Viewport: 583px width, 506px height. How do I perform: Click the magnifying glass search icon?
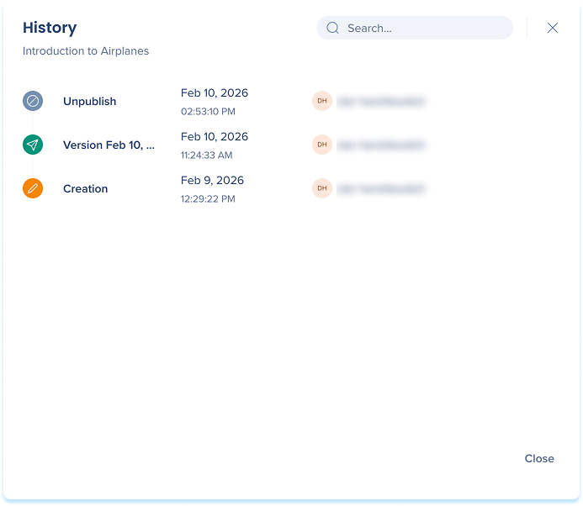332,28
